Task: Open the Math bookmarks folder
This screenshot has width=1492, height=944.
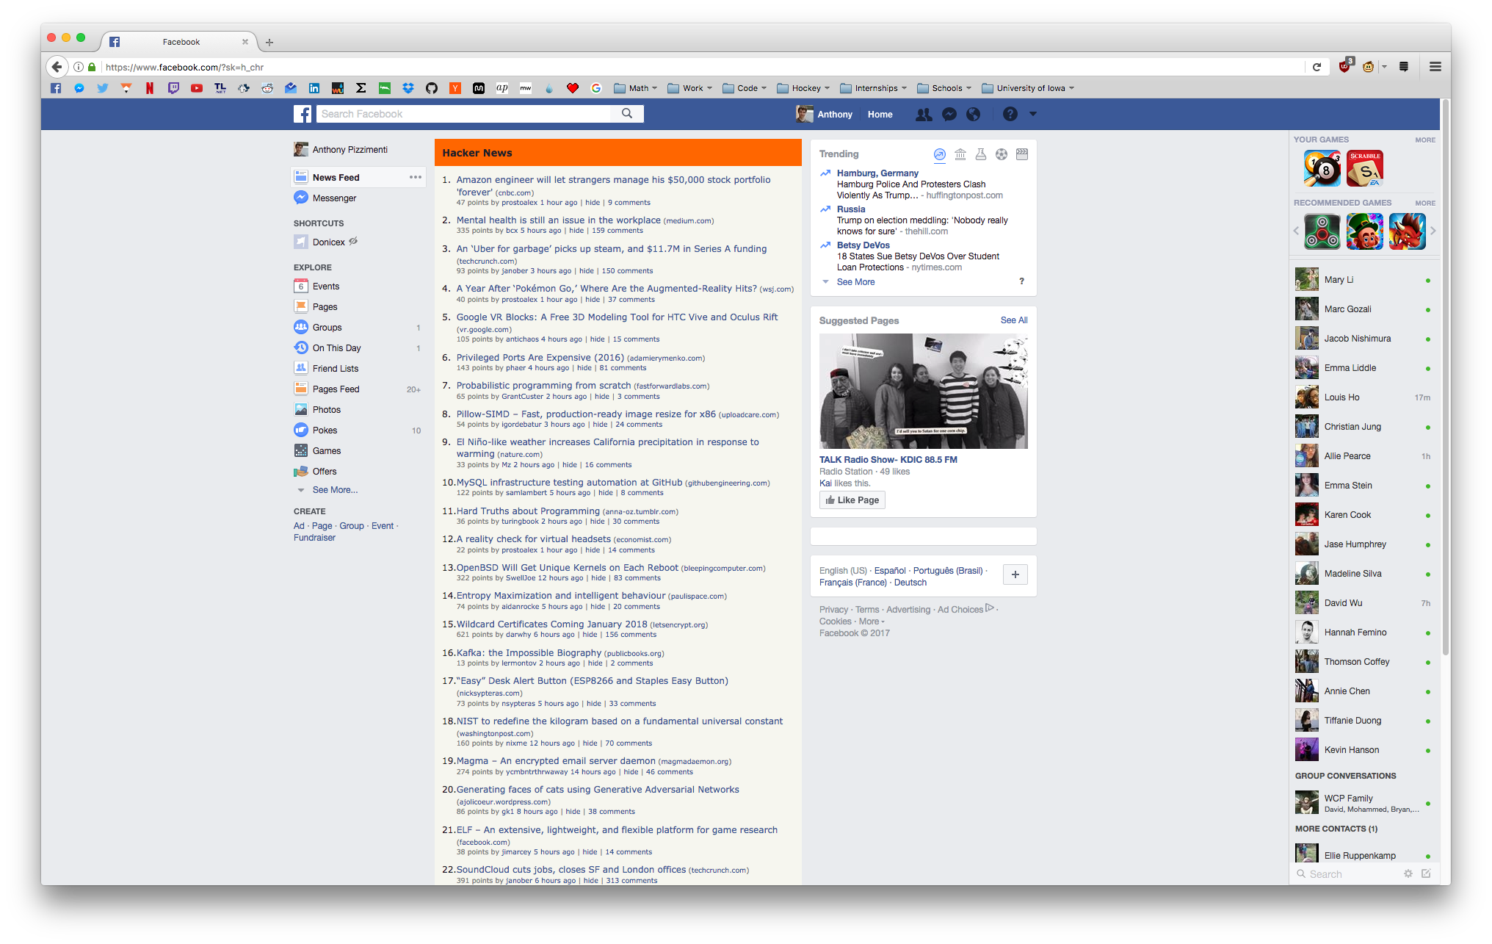Action: (636, 88)
